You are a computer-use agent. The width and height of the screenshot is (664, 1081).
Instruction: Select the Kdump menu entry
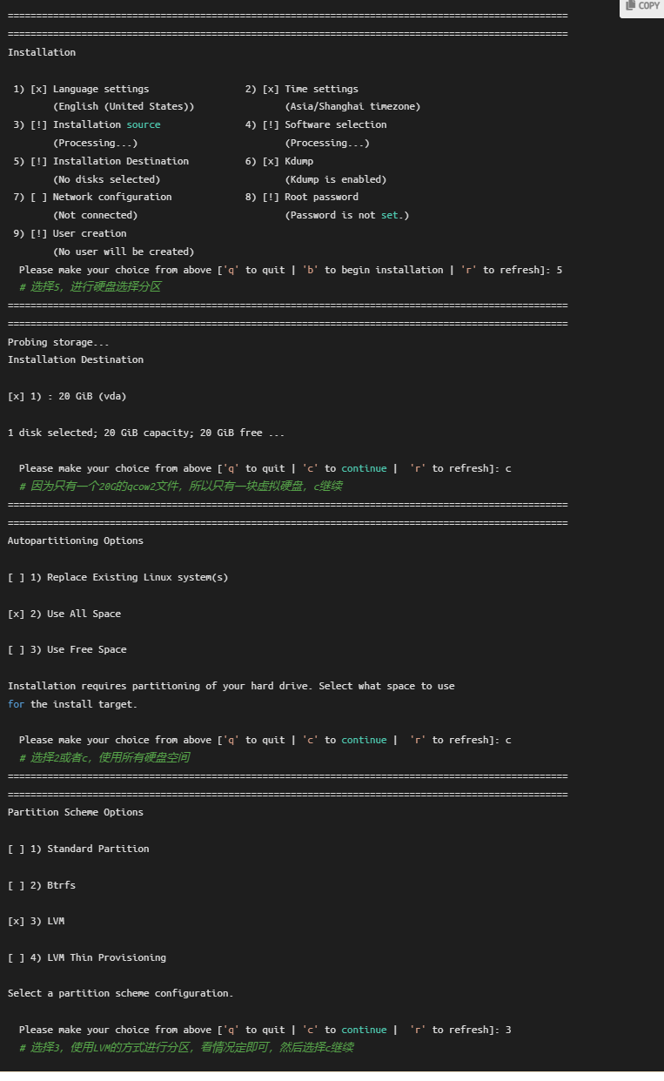(298, 161)
